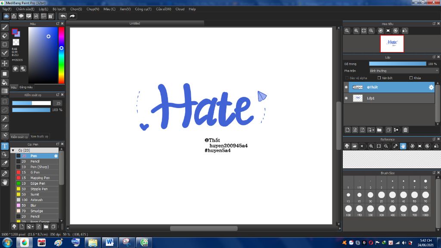This screenshot has width=441, height=248.
Task: Enable the Khóa checkbox
Action: coord(411,78)
